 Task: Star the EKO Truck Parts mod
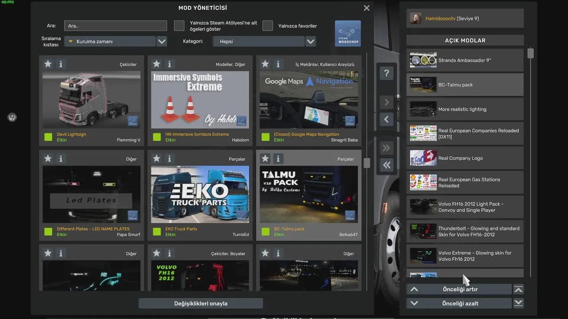156,158
